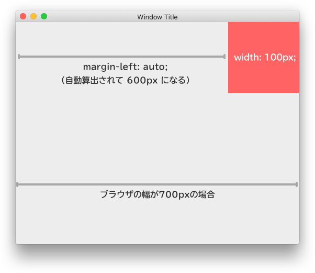This screenshot has width=315, height=273.
Task: Click the "margin-left:" property text
Action: click(111, 67)
